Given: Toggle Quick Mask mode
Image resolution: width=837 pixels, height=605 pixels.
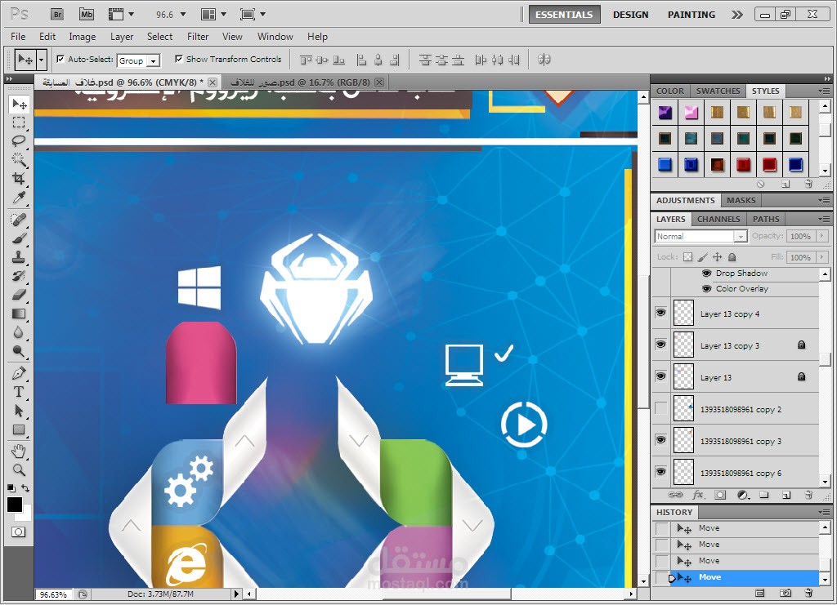Looking at the screenshot, I should [19, 532].
